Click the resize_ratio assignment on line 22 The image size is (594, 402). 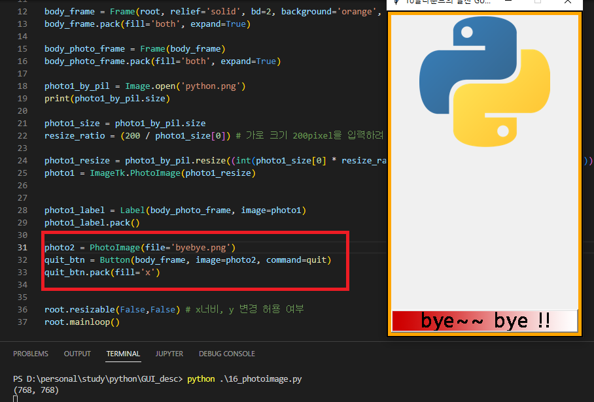[x=137, y=136]
